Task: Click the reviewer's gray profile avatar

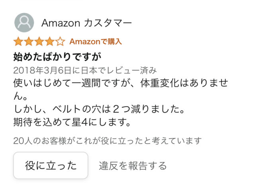Action: click(x=24, y=23)
